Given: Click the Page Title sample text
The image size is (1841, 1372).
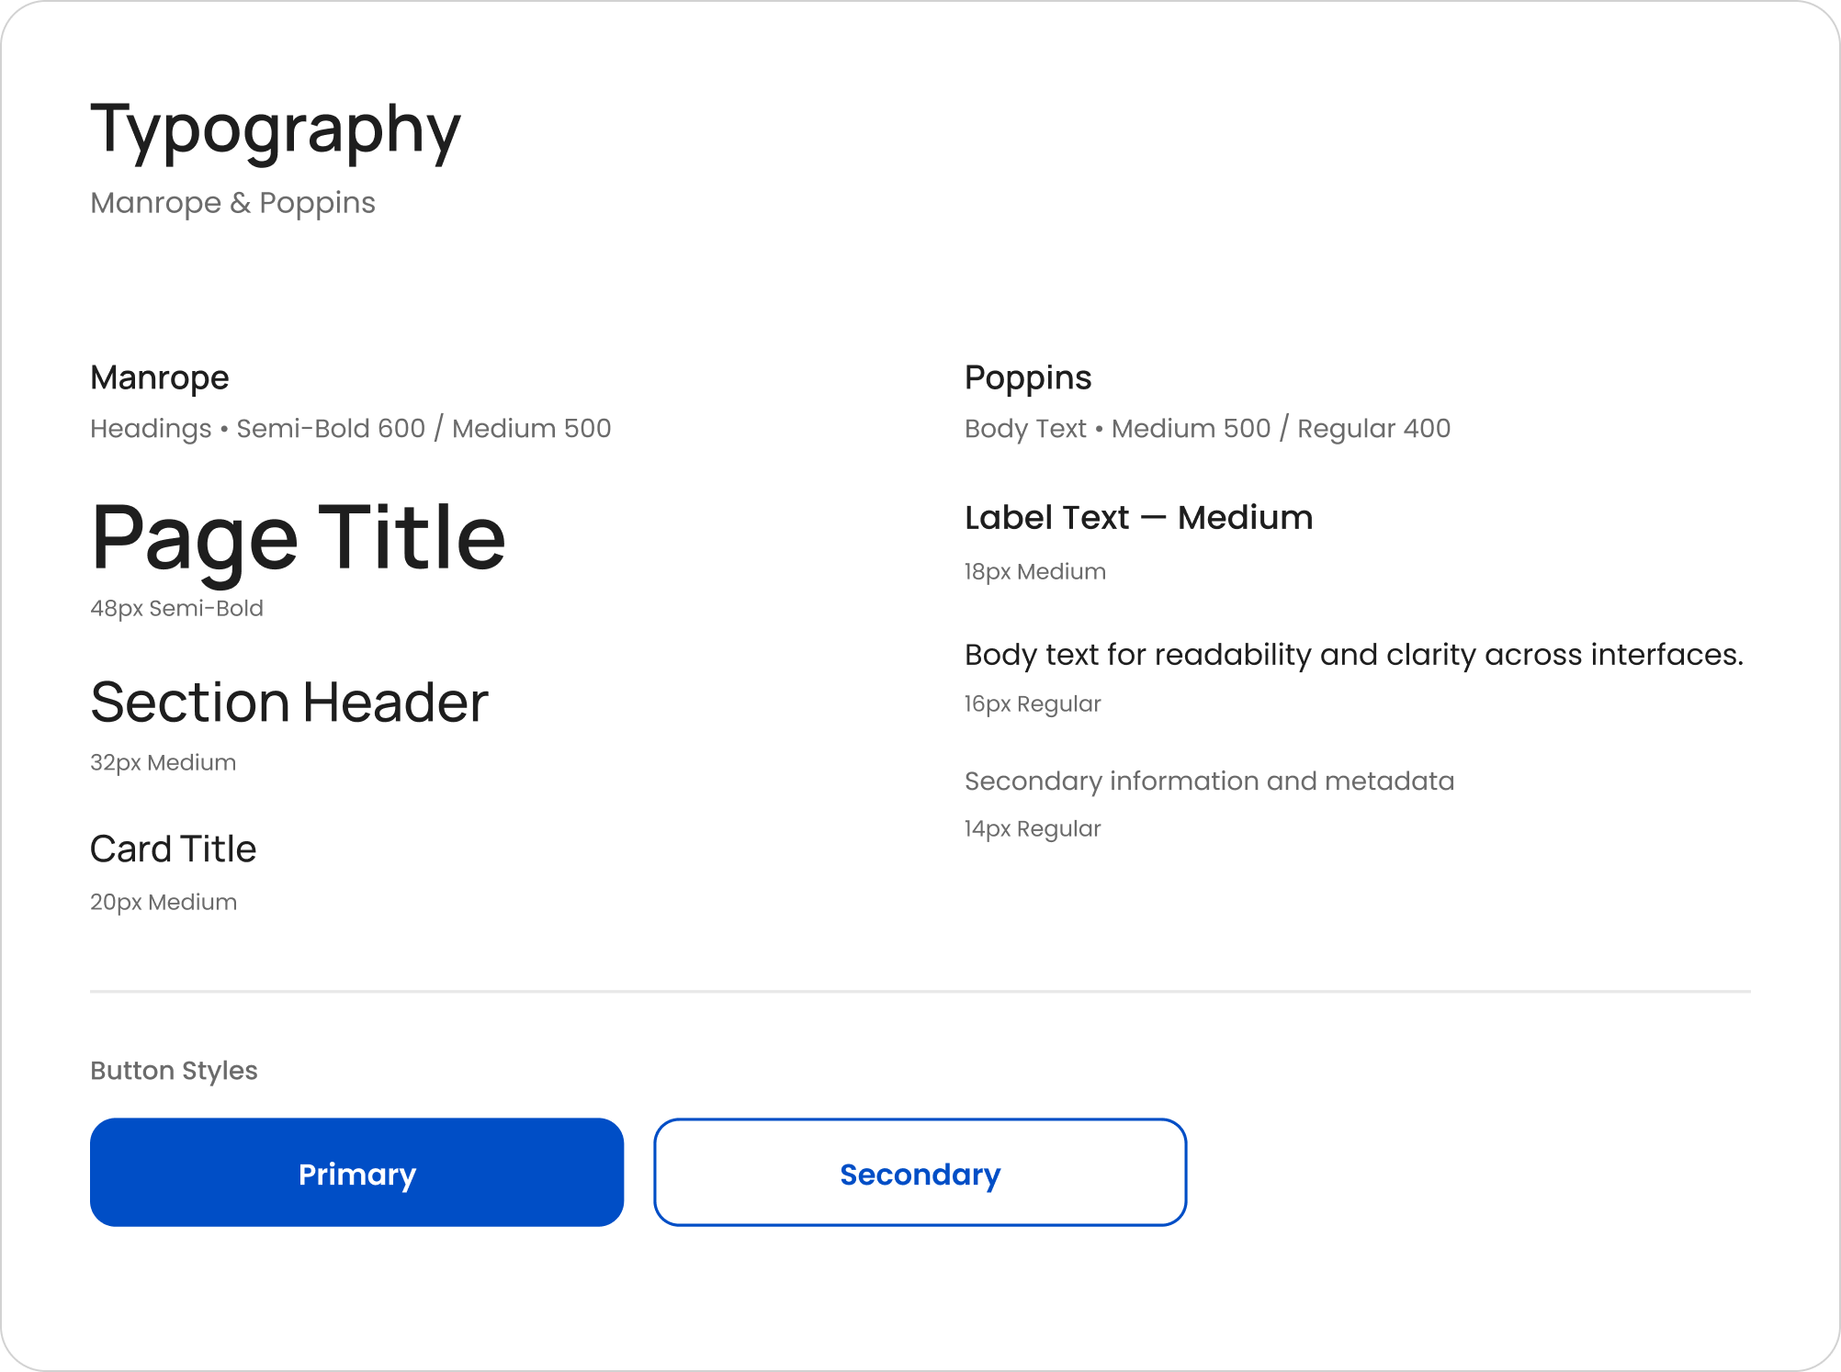Looking at the screenshot, I should tap(299, 538).
